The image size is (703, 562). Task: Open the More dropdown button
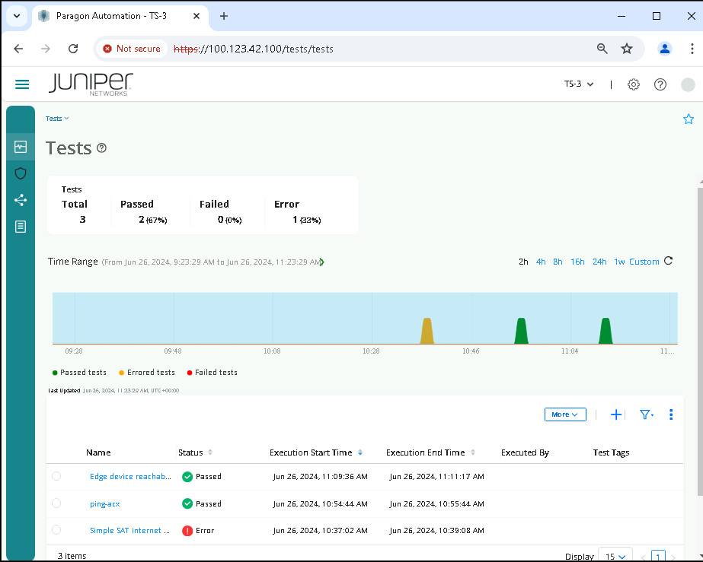[x=564, y=414]
